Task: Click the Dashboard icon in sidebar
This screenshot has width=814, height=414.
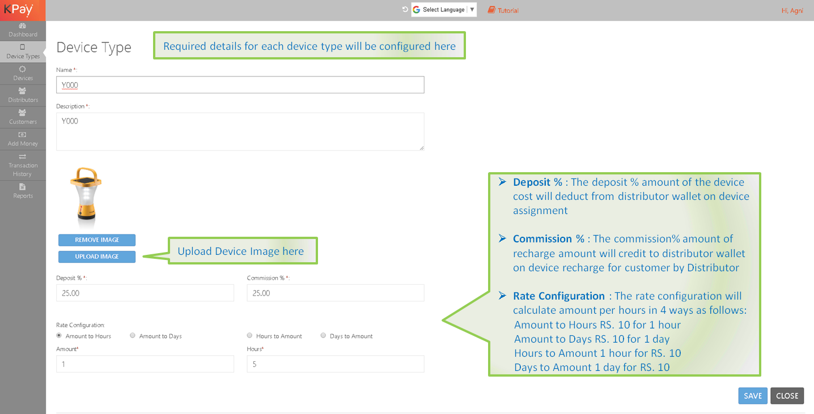Action: pos(23,26)
